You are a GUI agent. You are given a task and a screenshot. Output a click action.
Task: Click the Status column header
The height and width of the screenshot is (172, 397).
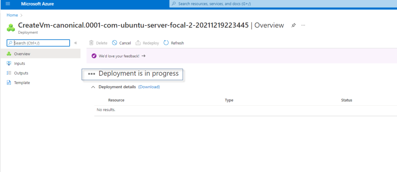pyautogui.click(x=347, y=100)
